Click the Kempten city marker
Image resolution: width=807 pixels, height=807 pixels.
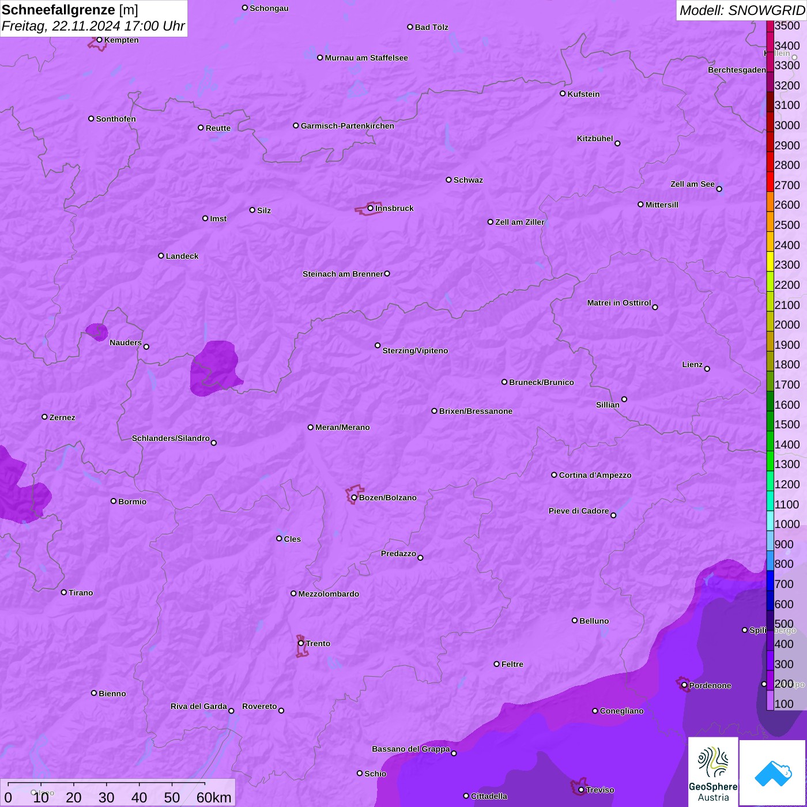(99, 40)
